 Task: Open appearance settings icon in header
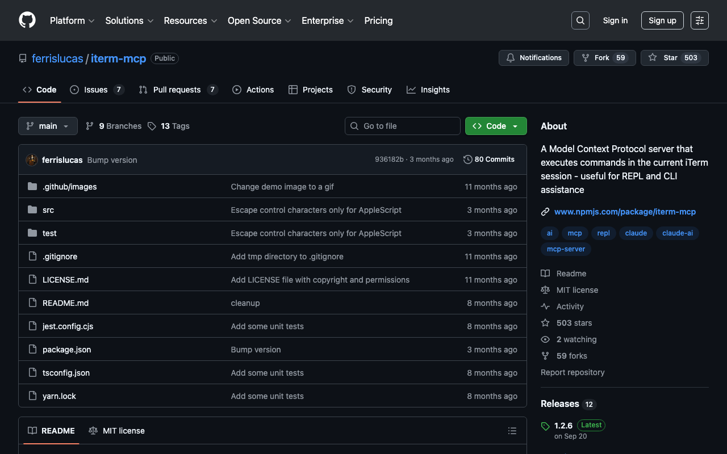(x=699, y=20)
